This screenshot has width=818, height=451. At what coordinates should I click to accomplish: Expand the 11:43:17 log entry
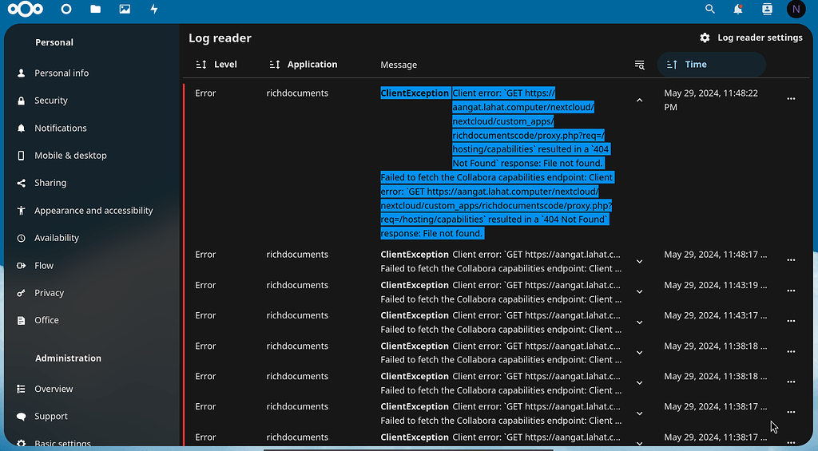click(640, 322)
